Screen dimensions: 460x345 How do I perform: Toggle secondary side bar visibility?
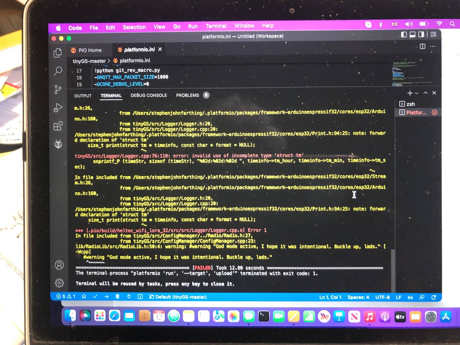421,34
